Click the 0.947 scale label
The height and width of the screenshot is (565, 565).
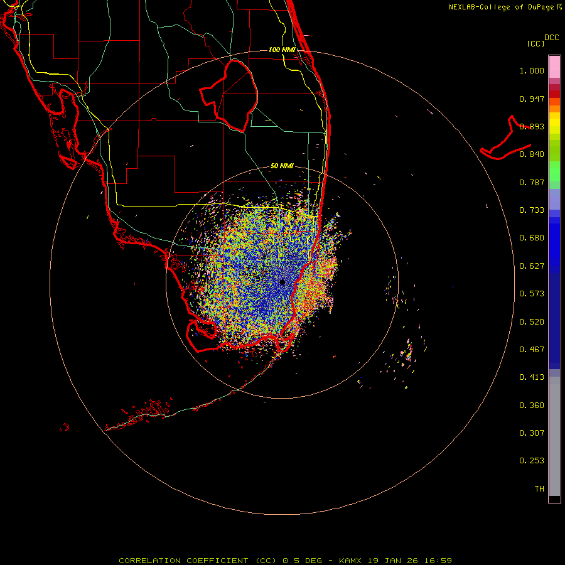[532, 99]
